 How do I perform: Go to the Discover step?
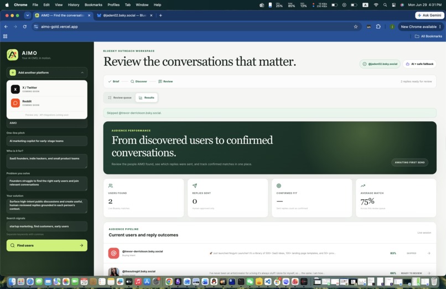click(x=139, y=81)
